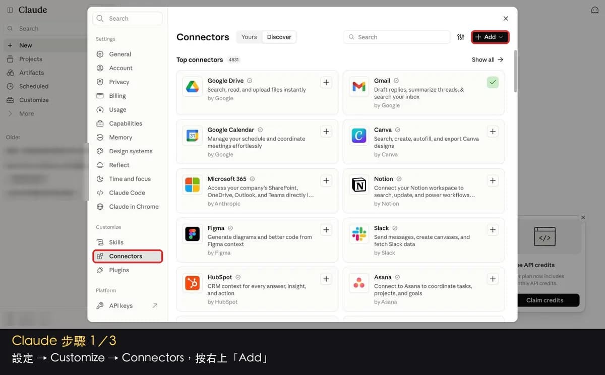Add the Google Calendar connector with plus

[326, 132]
